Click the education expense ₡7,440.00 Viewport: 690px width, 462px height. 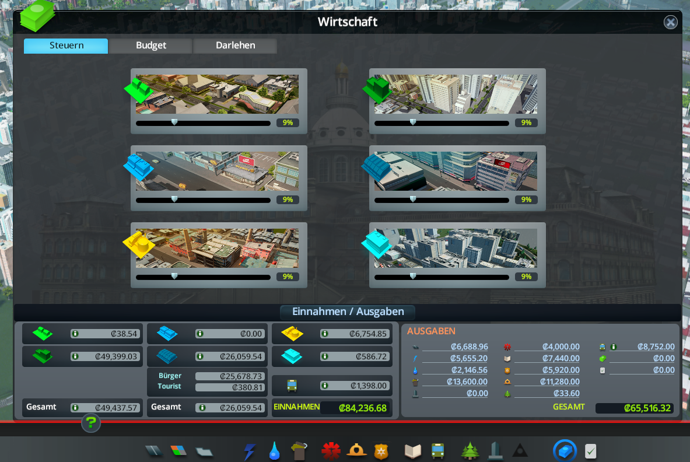[x=561, y=359]
